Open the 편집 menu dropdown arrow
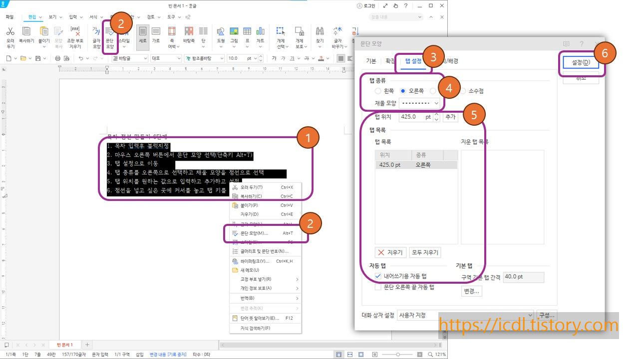The width and height of the screenshot is (639, 359). [40, 17]
